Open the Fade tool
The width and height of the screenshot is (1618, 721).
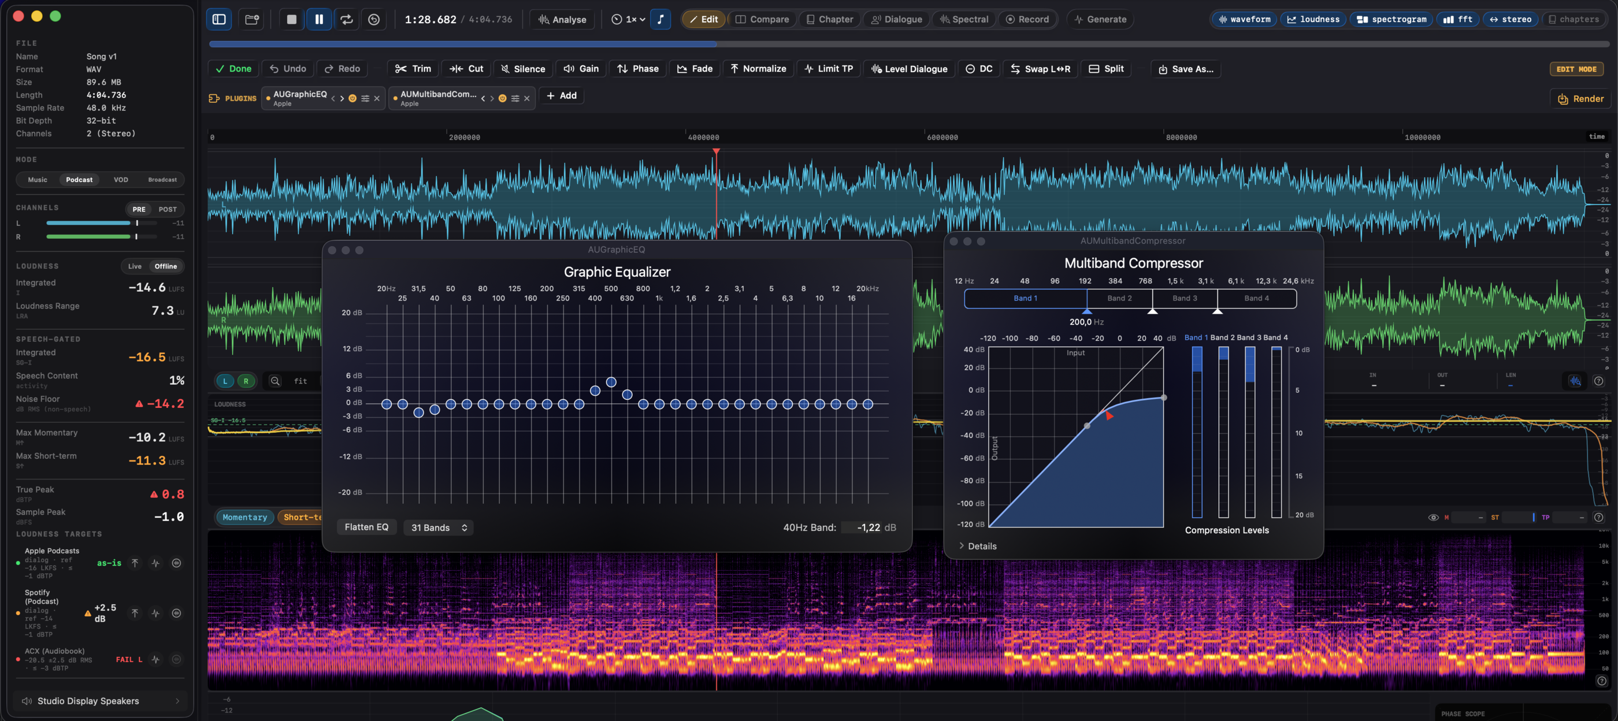pos(695,69)
